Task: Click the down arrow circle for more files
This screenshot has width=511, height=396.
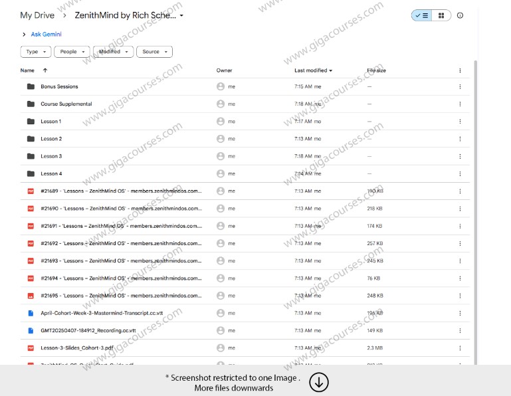Action: coord(319,383)
